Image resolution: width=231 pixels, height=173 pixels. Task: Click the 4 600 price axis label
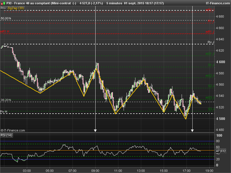221,62
